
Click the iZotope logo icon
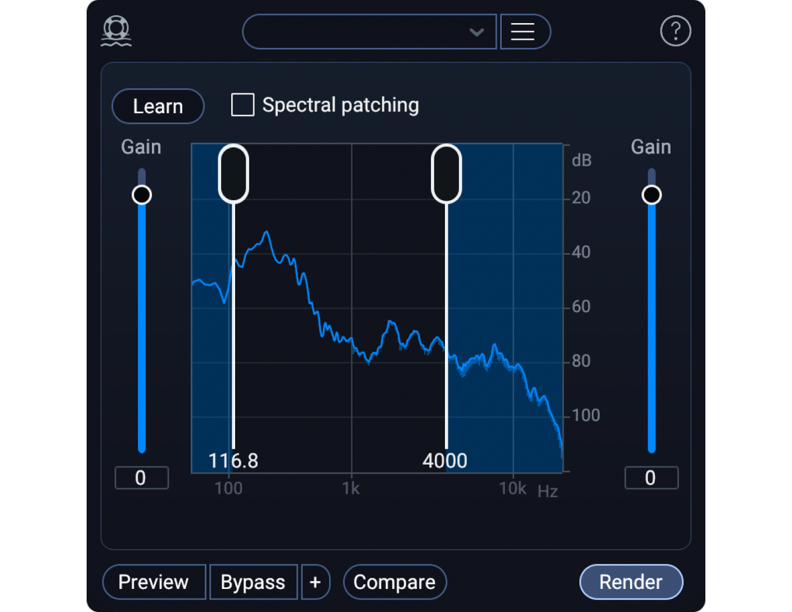[x=115, y=31]
